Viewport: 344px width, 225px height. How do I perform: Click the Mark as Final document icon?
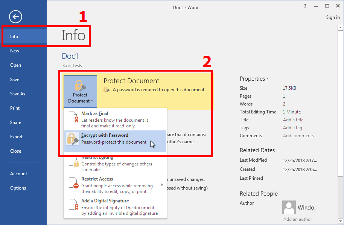[73, 117]
